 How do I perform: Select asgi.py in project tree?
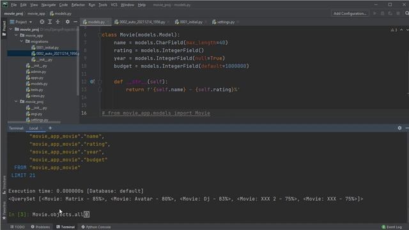34,114
